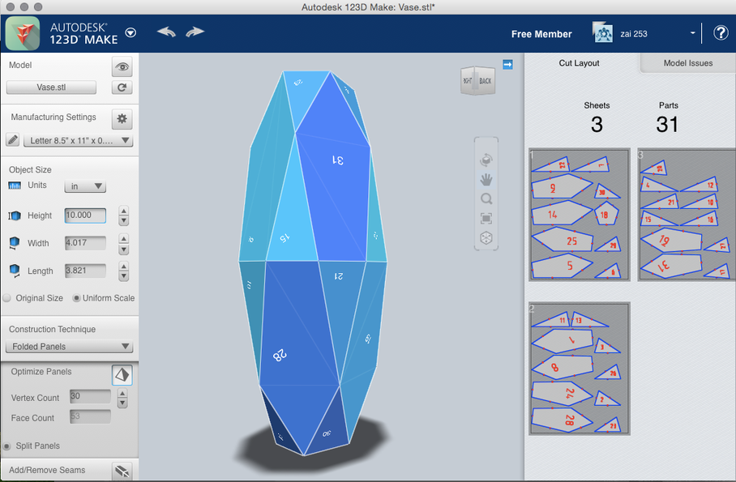Redo the last action

pos(195,32)
